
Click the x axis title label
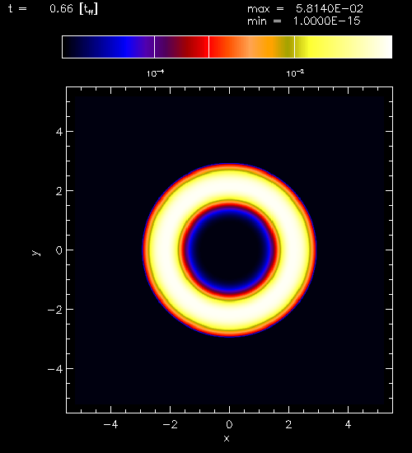[227, 438]
